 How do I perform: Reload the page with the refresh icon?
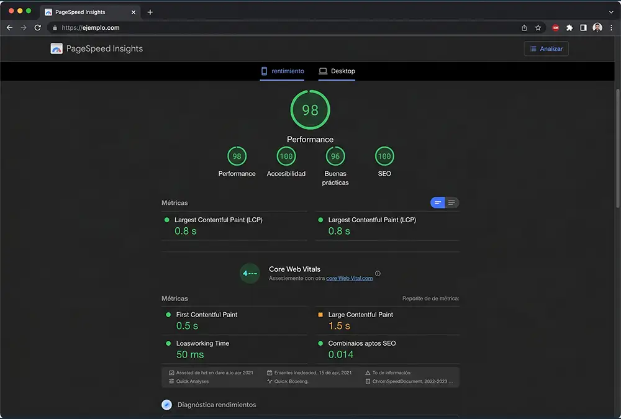point(38,28)
